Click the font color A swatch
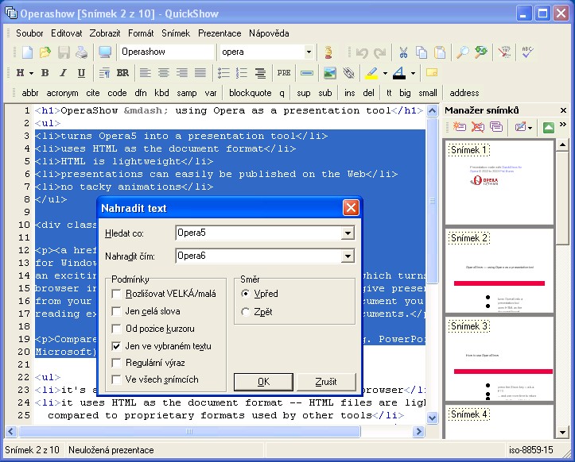Screen dimensions: 575x462 point(399,73)
